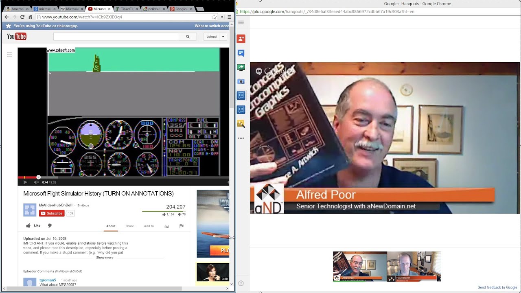
Task: Click the YouTube search input field
Action: click(116, 37)
